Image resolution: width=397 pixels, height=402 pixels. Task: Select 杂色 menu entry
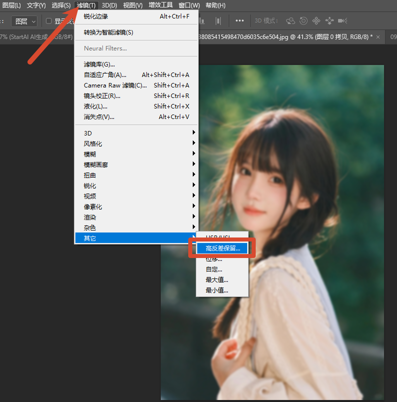click(136, 227)
